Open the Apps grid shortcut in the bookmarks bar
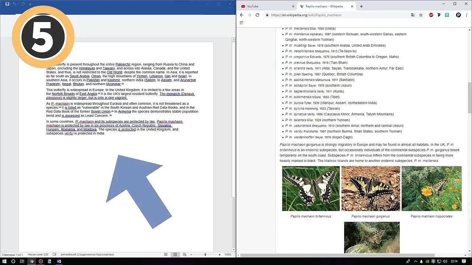 pyautogui.click(x=242, y=23)
